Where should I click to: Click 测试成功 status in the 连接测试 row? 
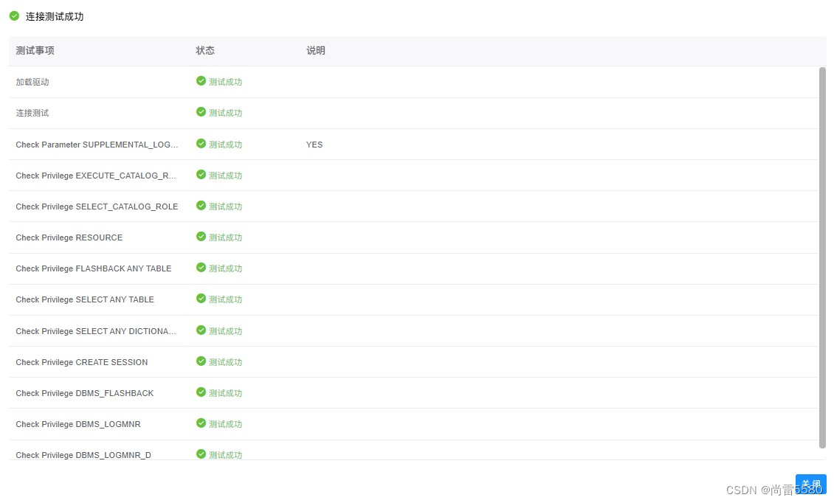coord(226,113)
